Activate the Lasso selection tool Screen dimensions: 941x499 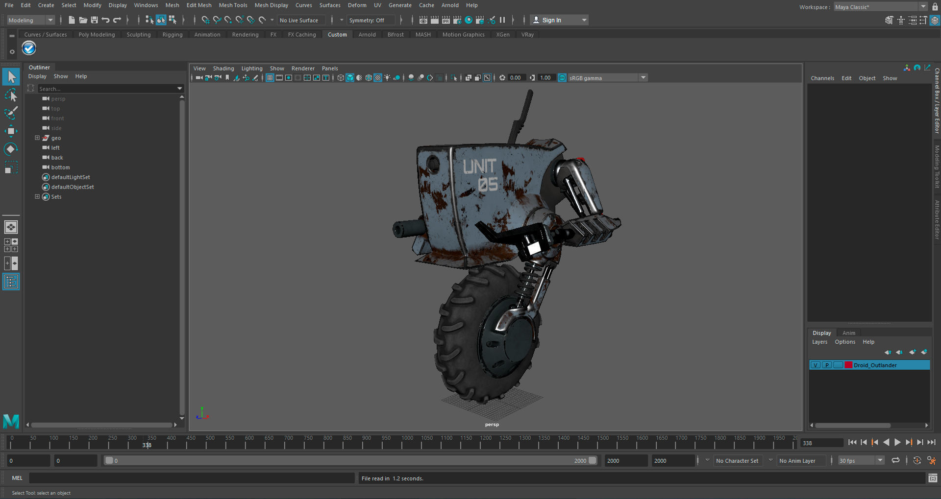pos(11,95)
